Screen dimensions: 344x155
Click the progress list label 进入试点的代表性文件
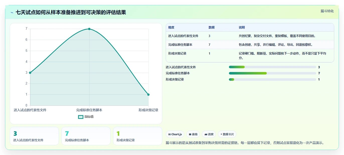(181, 67)
